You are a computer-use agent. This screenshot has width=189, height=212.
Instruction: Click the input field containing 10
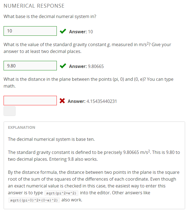[30, 31]
